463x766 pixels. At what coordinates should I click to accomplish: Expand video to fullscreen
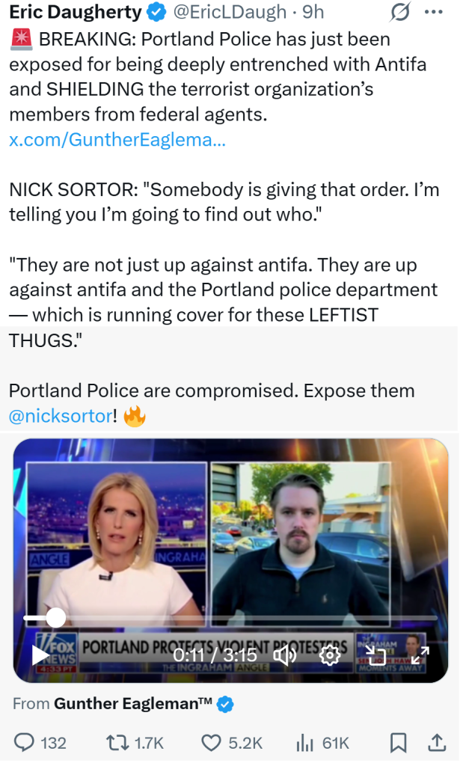click(x=420, y=655)
